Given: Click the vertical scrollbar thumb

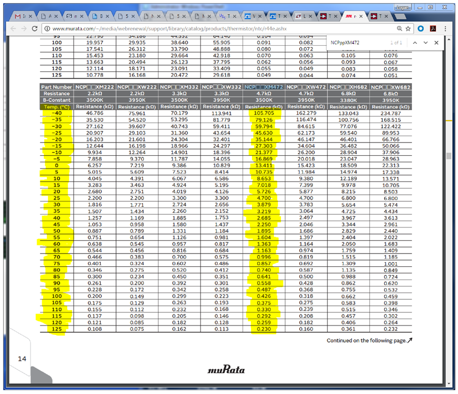Looking at the screenshot, I should pyautogui.click(x=449, y=156).
